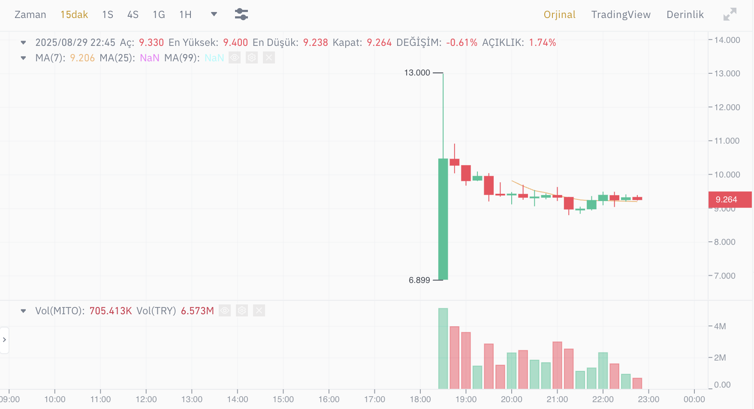Open the Derinlik (depth) view
754x409 pixels.
[x=685, y=14]
